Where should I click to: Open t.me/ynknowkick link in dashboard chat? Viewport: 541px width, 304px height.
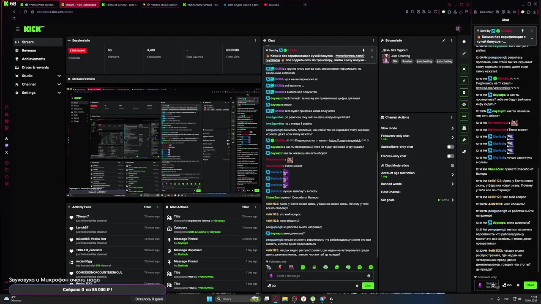point(345,141)
